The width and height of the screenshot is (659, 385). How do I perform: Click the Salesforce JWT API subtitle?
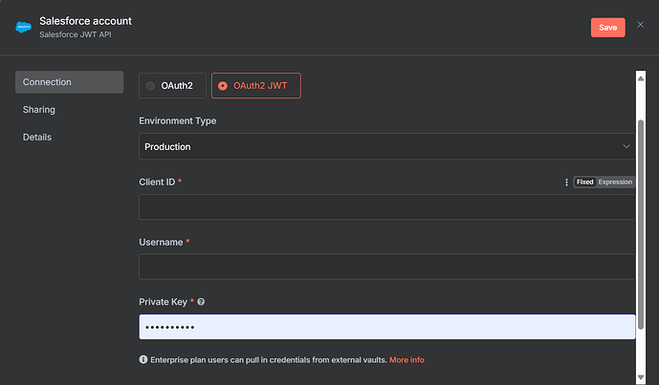coord(76,34)
